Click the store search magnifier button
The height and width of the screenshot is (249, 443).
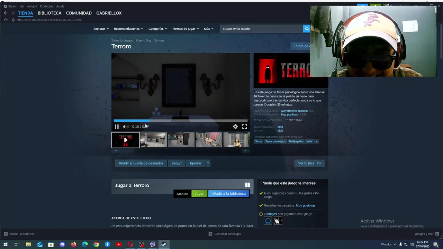click(306, 29)
